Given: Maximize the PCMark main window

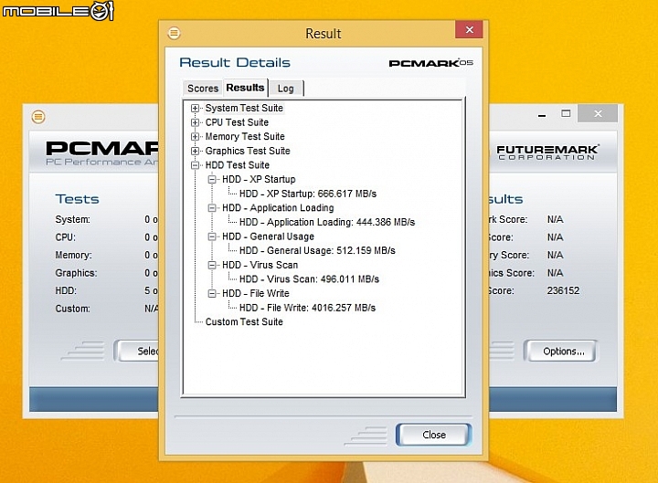Looking at the screenshot, I should pos(566,113).
